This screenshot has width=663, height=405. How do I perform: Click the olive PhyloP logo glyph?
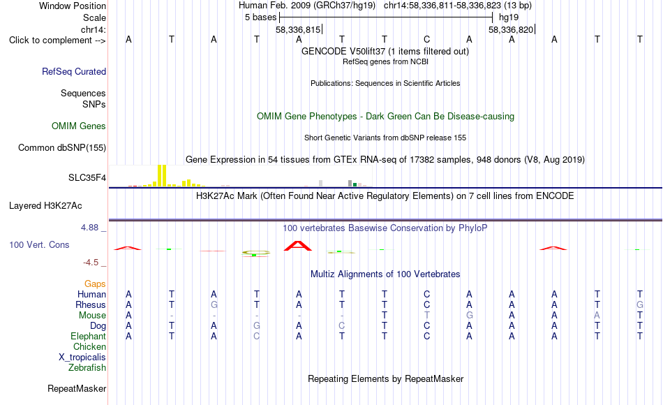(x=256, y=253)
